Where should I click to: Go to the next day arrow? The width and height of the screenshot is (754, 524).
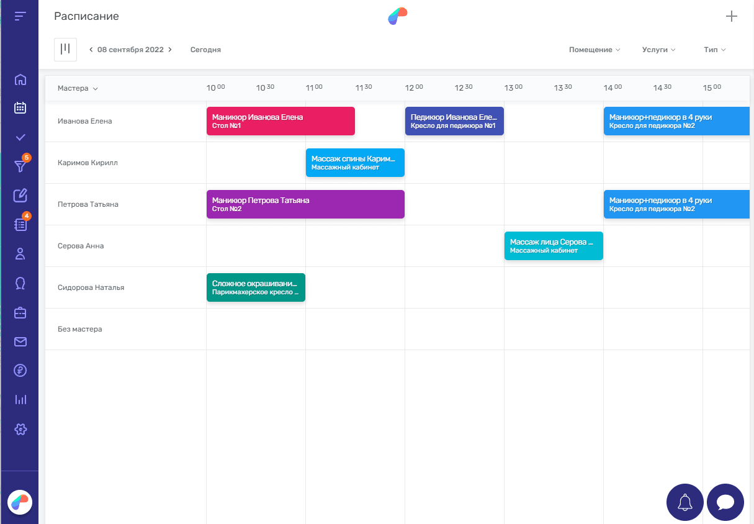(170, 50)
